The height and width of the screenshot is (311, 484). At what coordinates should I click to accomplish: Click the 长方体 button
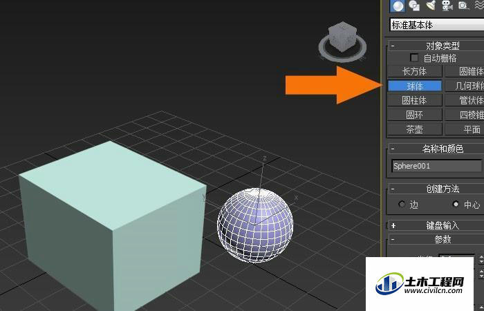tap(415, 71)
